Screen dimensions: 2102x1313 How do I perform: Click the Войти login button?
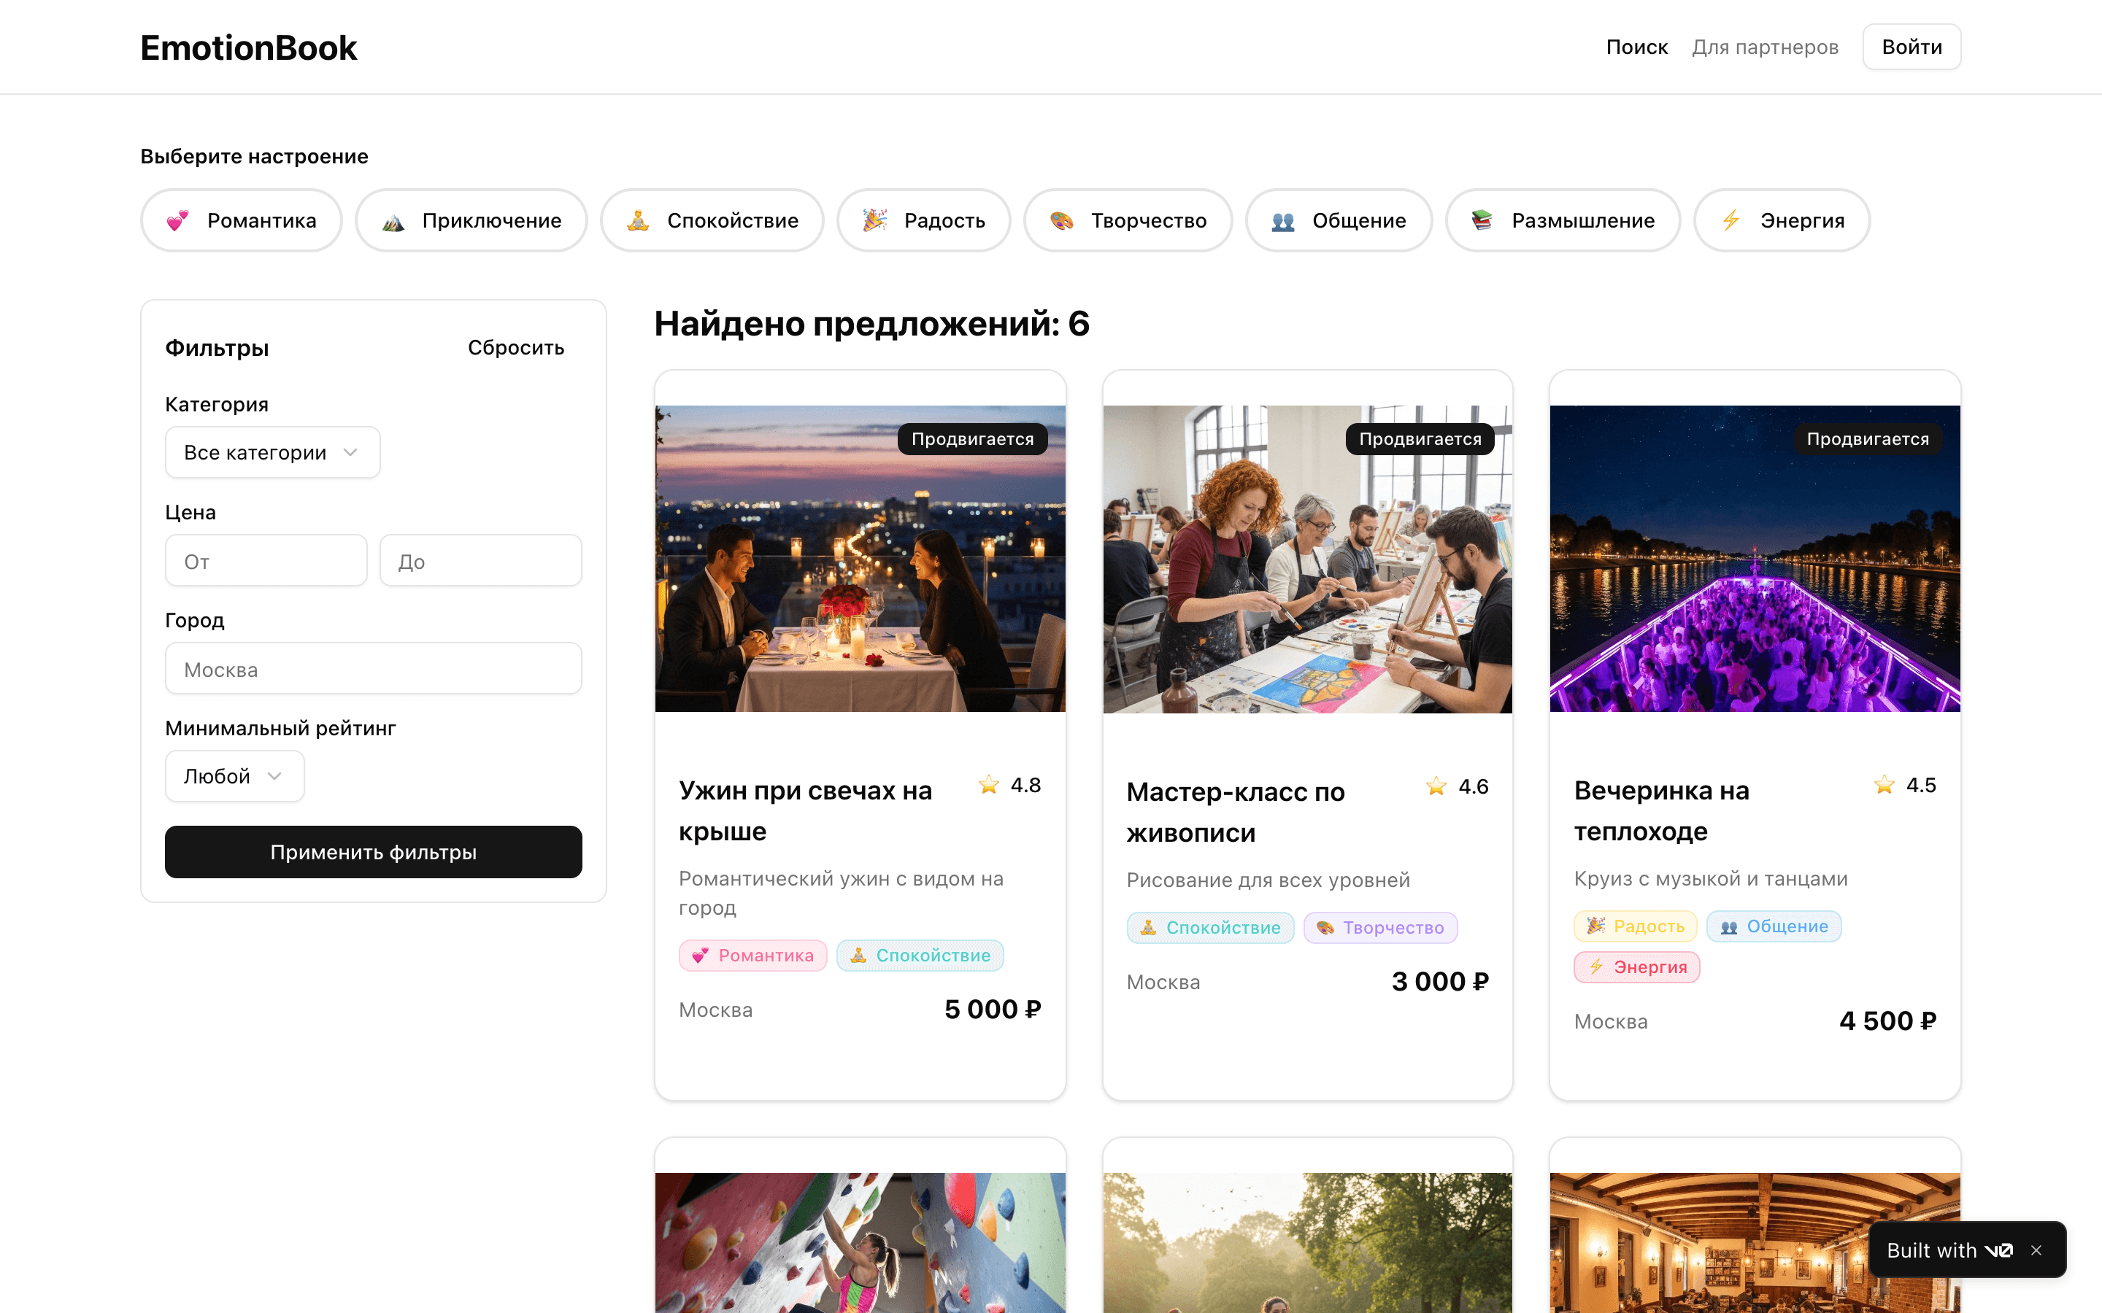click(x=1912, y=47)
